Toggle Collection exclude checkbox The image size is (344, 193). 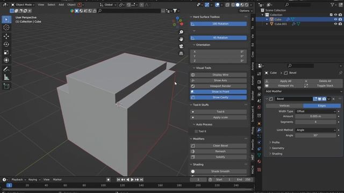[x=331, y=15]
